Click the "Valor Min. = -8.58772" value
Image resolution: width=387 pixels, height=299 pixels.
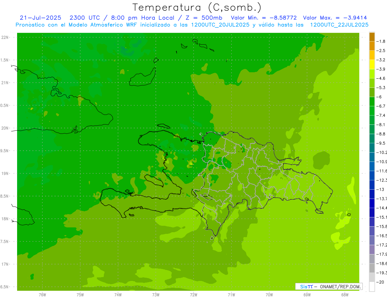pos(264,18)
